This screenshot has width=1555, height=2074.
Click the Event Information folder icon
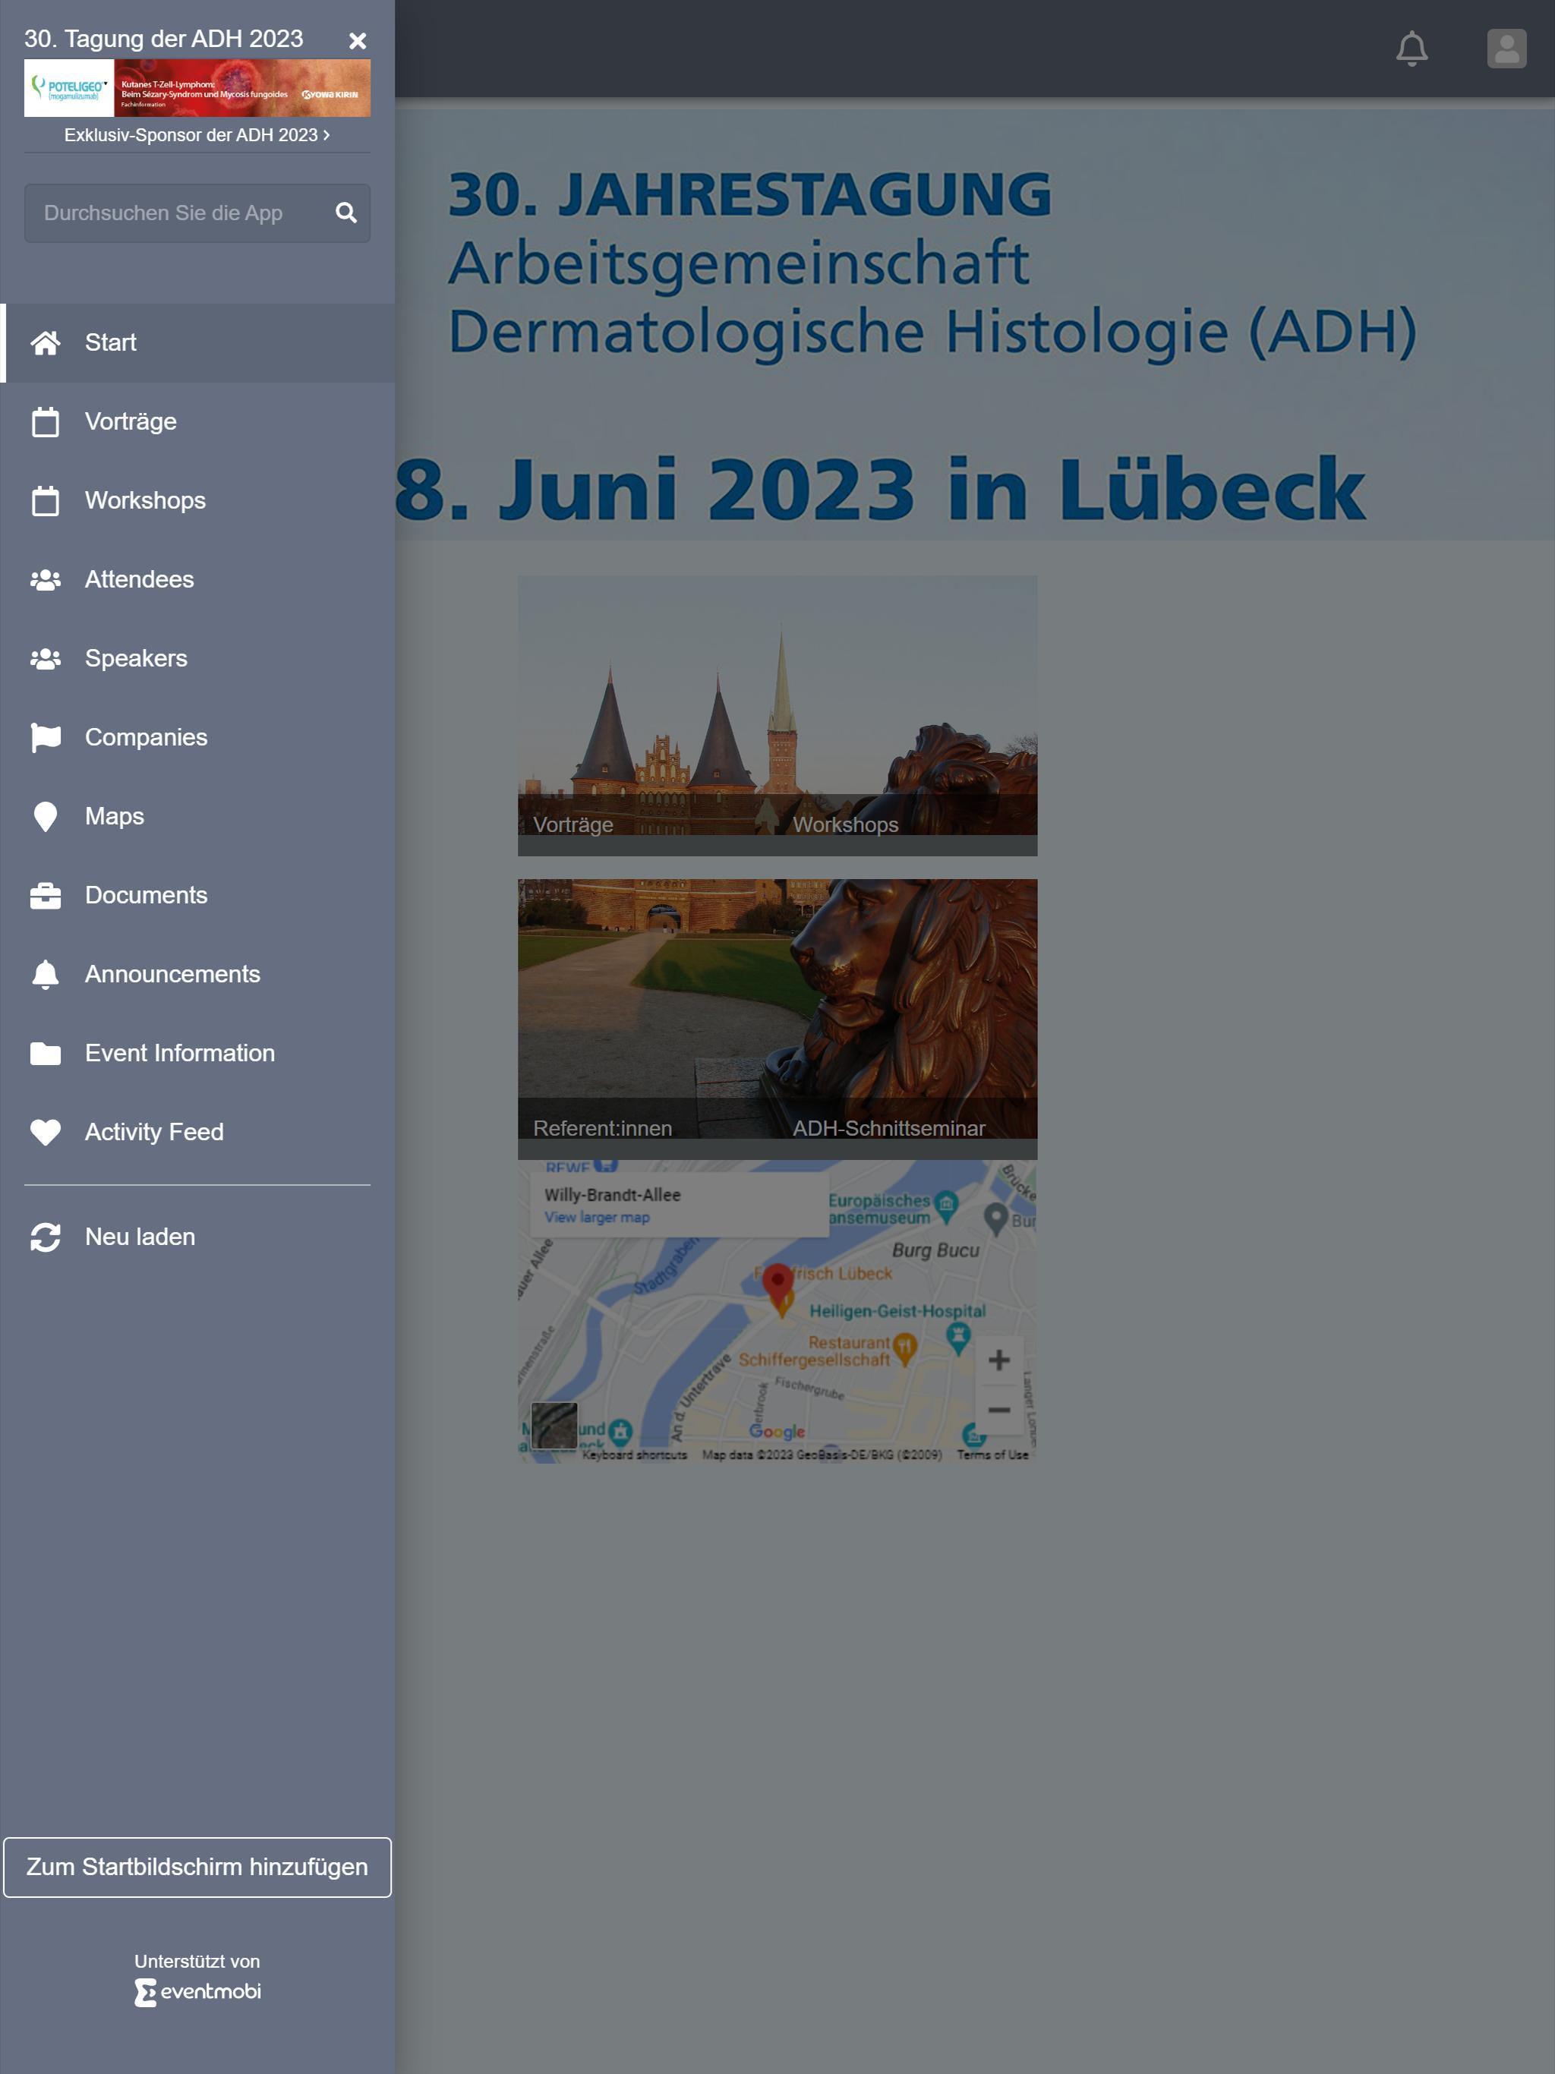[45, 1054]
